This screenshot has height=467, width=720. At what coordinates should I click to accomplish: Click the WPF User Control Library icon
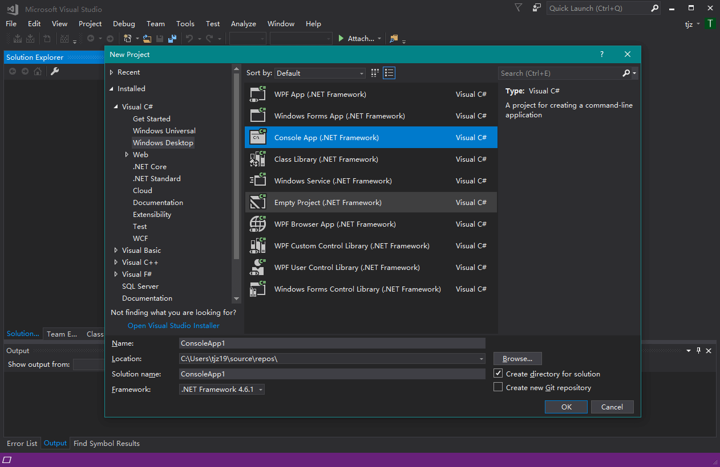258,268
